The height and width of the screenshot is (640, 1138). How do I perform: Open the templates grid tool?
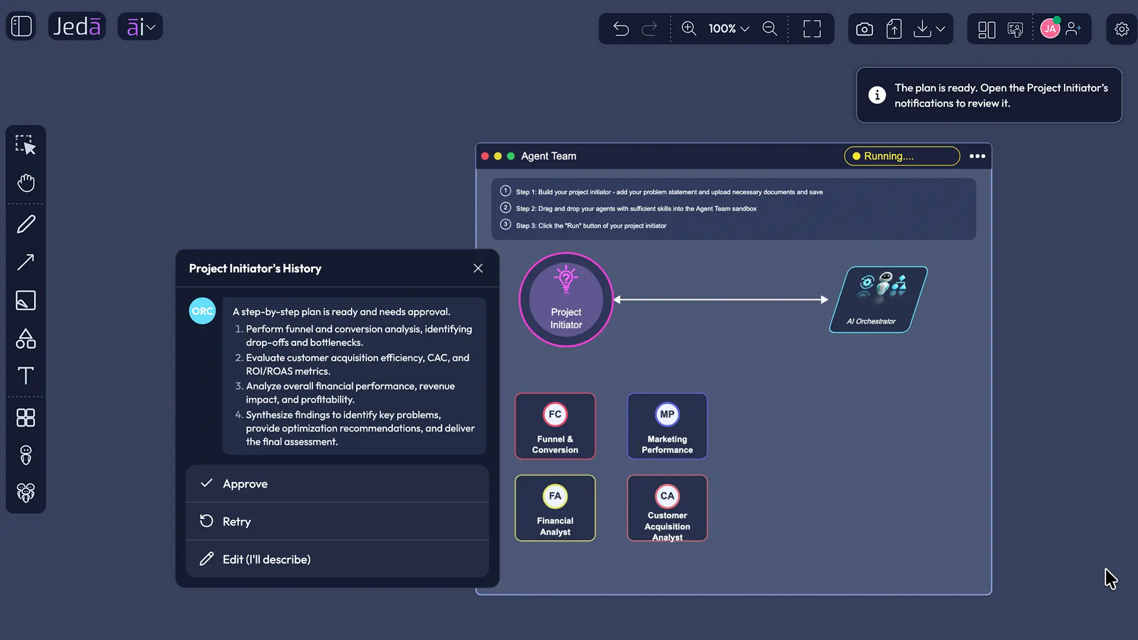(x=25, y=418)
